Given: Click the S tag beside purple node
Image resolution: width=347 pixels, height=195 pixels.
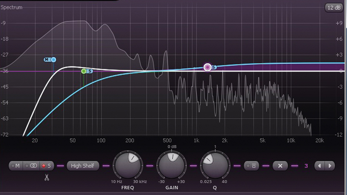Looking at the screenshot, I should tap(214, 67).
